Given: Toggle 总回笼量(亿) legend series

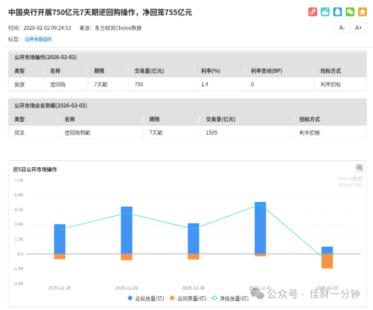Looking at the screenshot, I should coord(188,298).
